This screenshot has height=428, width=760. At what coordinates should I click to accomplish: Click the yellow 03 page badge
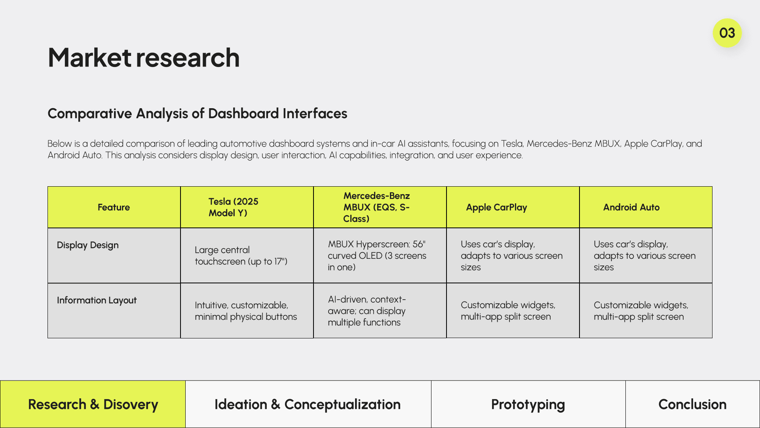(x=727, y=33)
